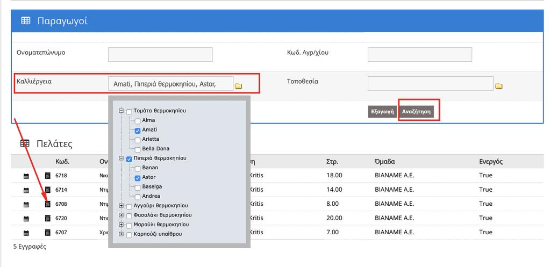Open the details document icon for 6720

(x=48, y=218)
